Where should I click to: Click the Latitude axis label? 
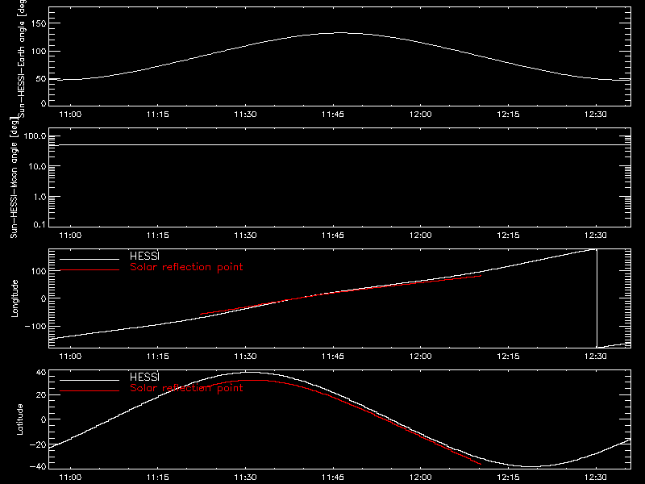(x=19, y=419)
